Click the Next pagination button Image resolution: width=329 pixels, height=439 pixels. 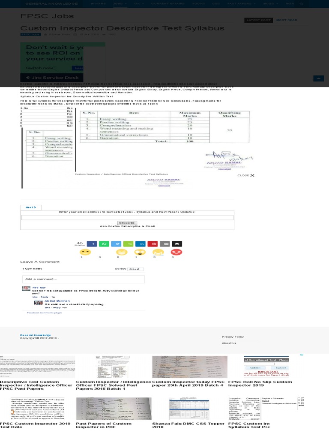(x=31, y=207)
